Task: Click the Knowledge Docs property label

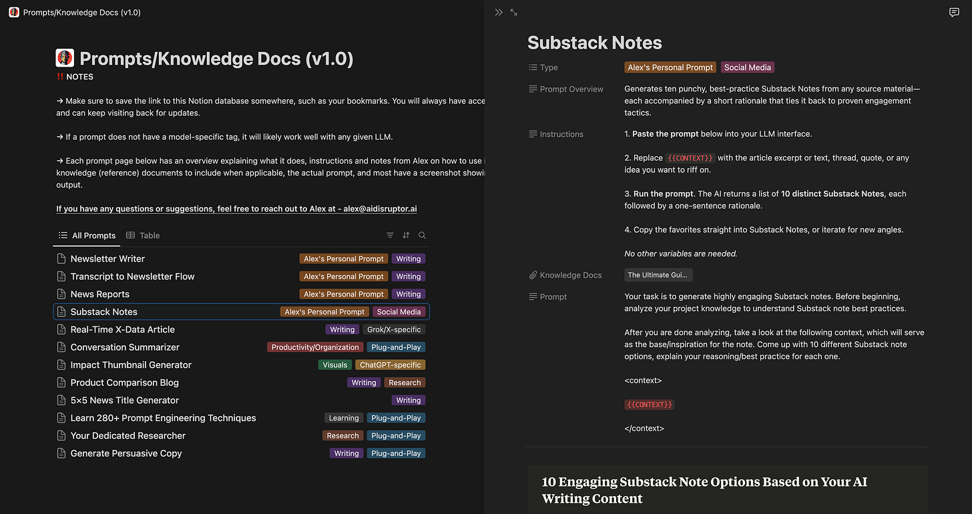Action: (x=571, y=275)
